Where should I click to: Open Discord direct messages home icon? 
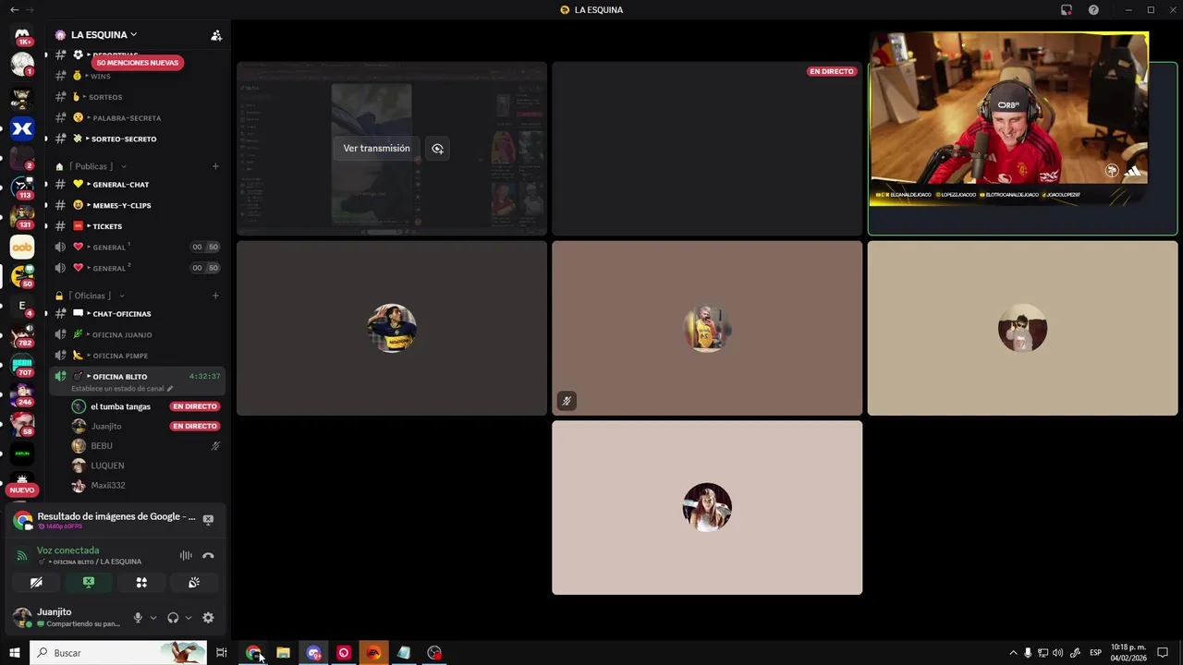coord(22,35)
